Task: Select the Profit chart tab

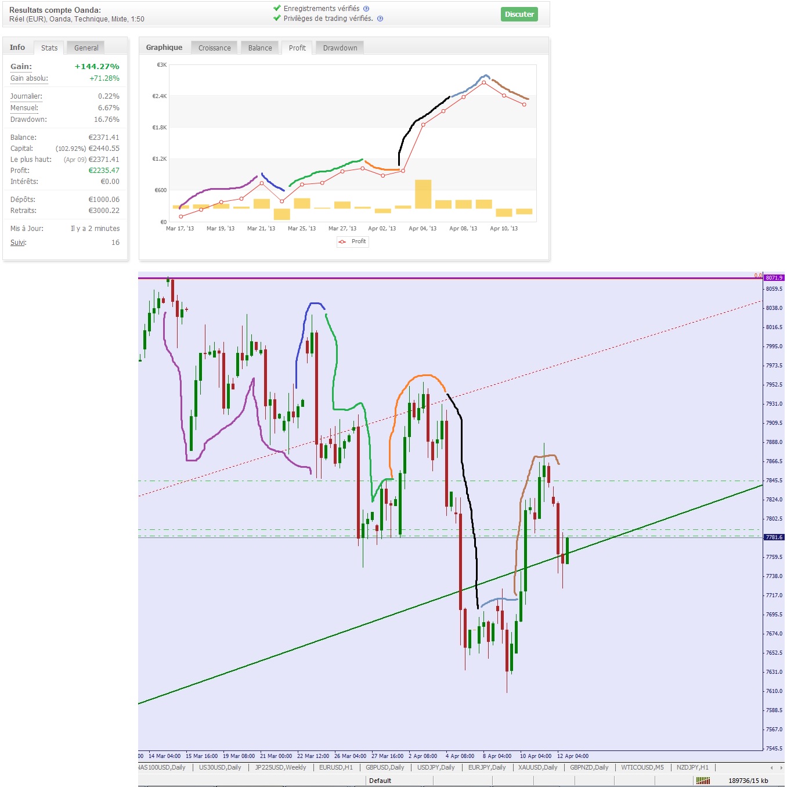Action: click(x=297, y=48)
